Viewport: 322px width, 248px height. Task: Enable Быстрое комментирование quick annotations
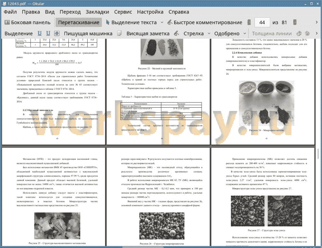(205, 23)
